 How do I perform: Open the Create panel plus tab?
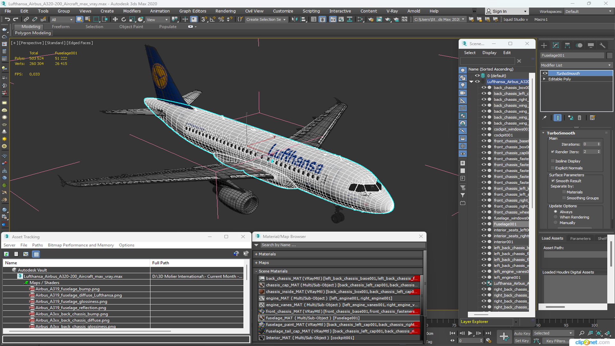click(x=544, y=45)
